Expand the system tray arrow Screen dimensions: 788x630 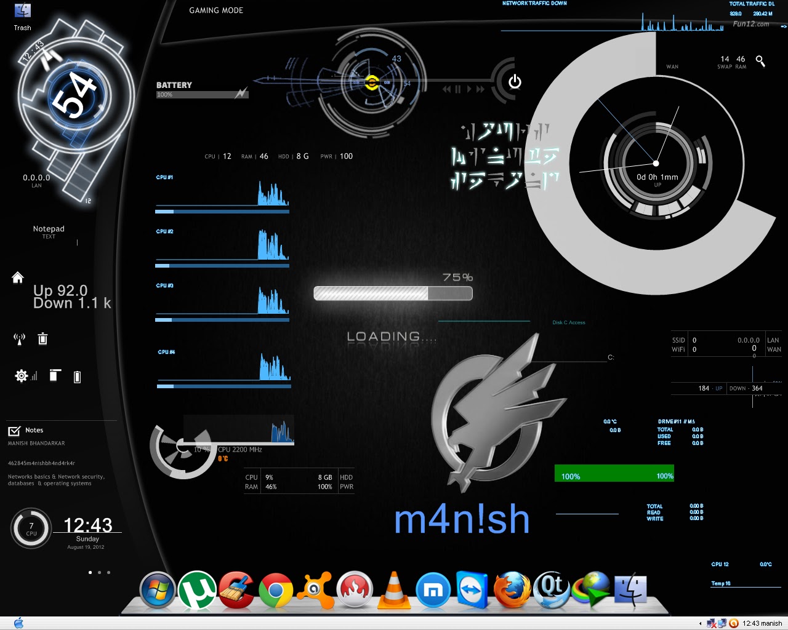click(x=700, y=623)
